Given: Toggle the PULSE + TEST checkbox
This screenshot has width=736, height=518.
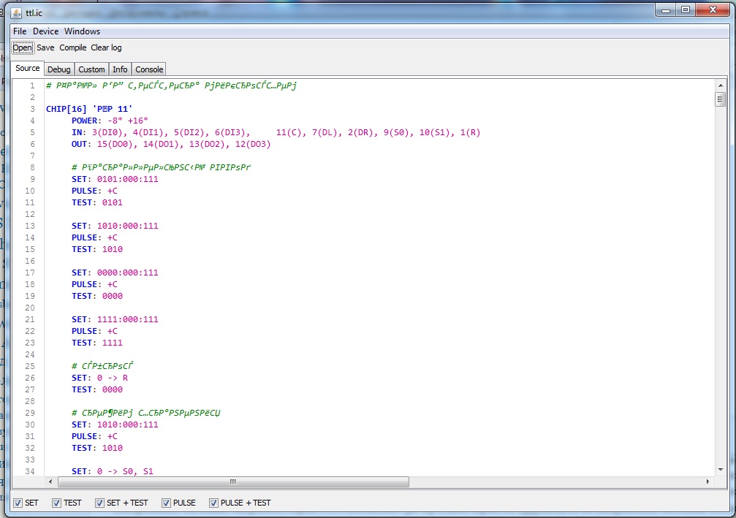Looking at the screenshot, I should tap(213, 503).
